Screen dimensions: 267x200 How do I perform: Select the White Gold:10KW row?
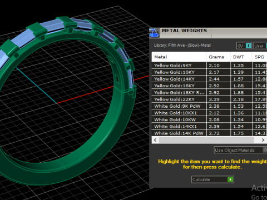tap(209, 120)
